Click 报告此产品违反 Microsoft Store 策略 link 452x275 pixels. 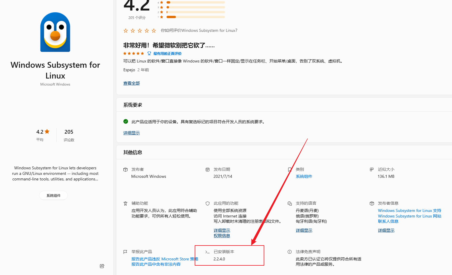coord(165,259)
